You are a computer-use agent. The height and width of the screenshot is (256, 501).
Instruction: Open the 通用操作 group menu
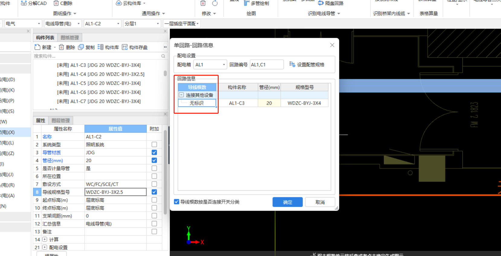(153, 14)
